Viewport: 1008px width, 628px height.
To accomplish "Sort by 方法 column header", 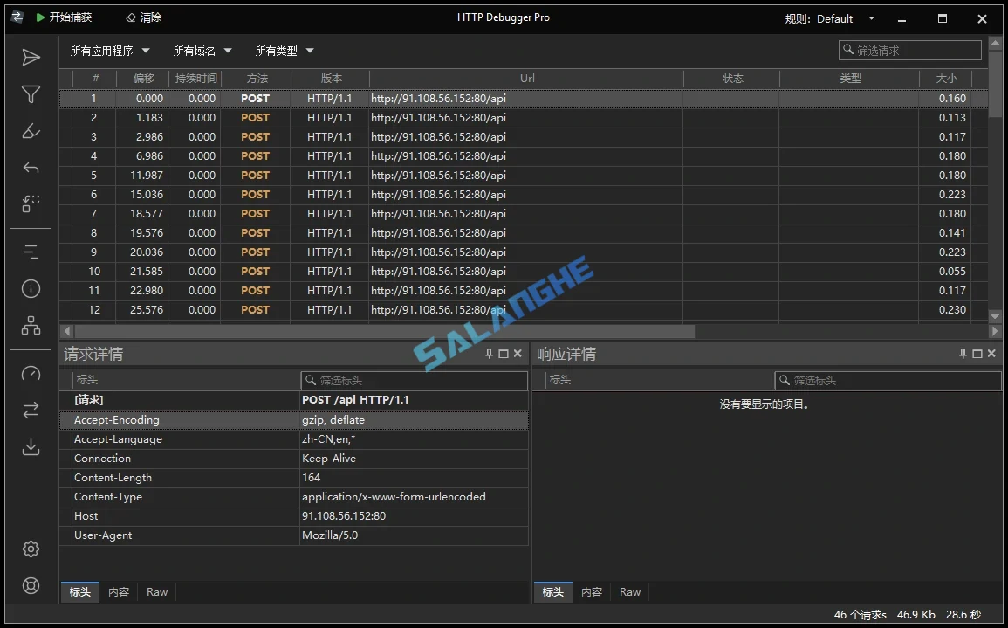I will (x=257, y=79).
